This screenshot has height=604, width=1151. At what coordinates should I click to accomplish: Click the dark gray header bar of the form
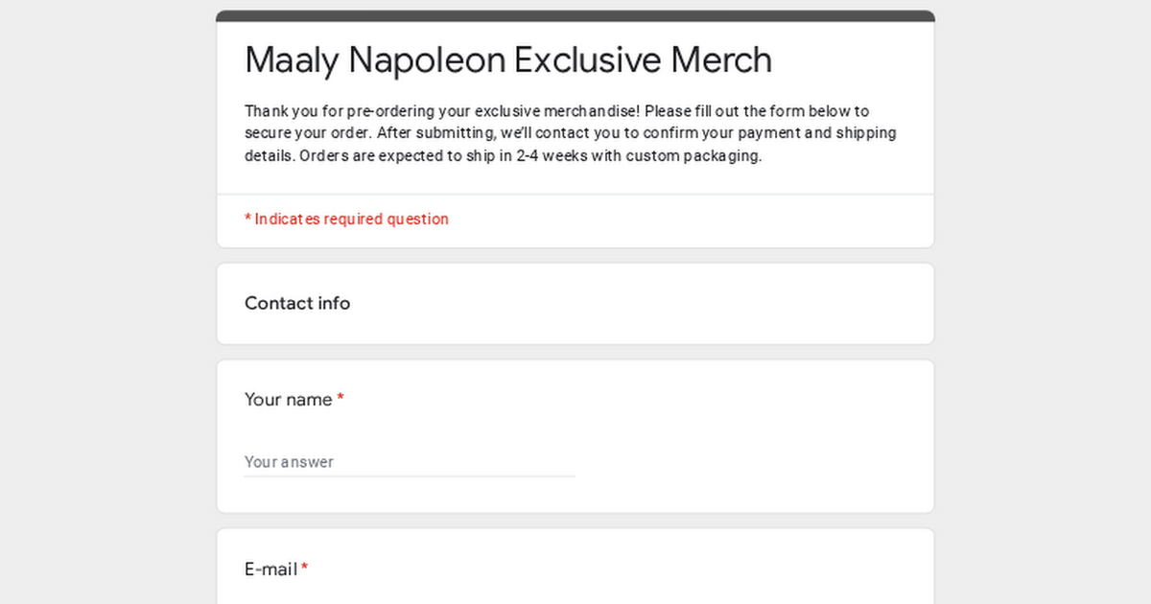pyautogui.click(x=575, y=15)
